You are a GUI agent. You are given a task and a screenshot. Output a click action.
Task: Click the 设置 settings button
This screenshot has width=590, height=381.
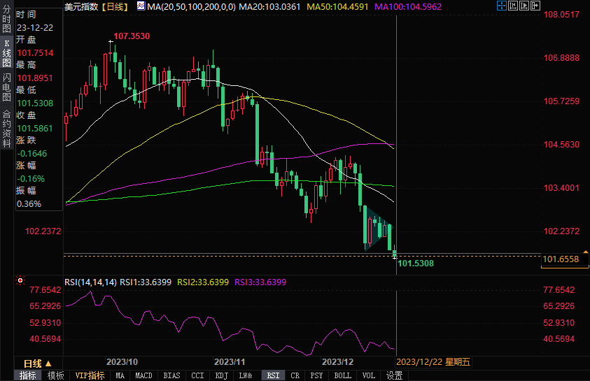point(395,375)
